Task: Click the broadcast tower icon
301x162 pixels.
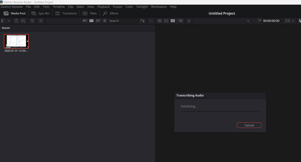Action: coord(189,21)
